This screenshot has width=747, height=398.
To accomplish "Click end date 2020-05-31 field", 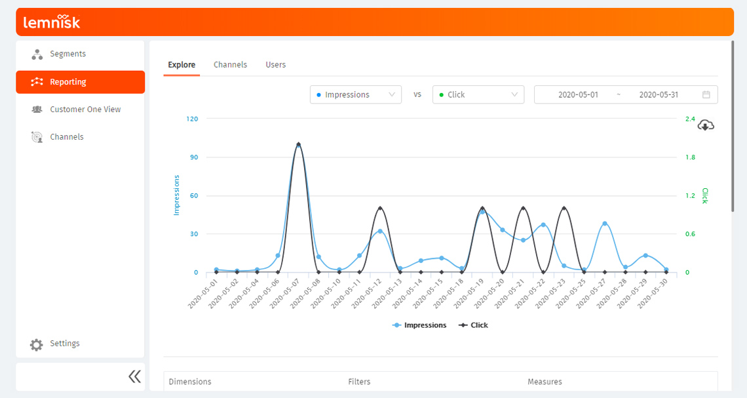I will tap(659, 95).
